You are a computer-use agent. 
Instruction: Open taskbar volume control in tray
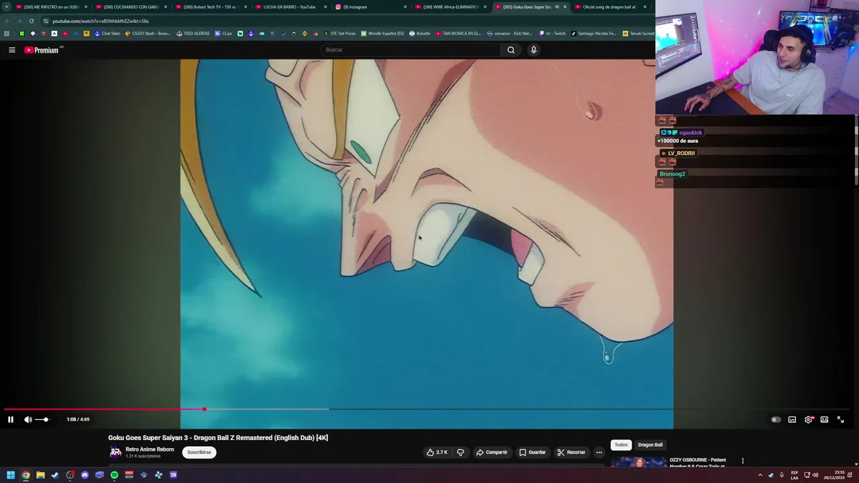pos(815,475)
